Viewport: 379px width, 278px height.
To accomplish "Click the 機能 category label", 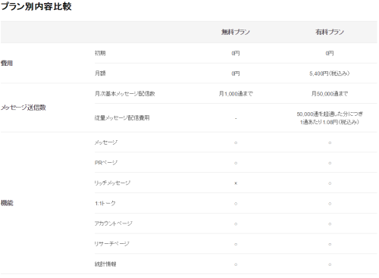I will click(x=7, y=203).
